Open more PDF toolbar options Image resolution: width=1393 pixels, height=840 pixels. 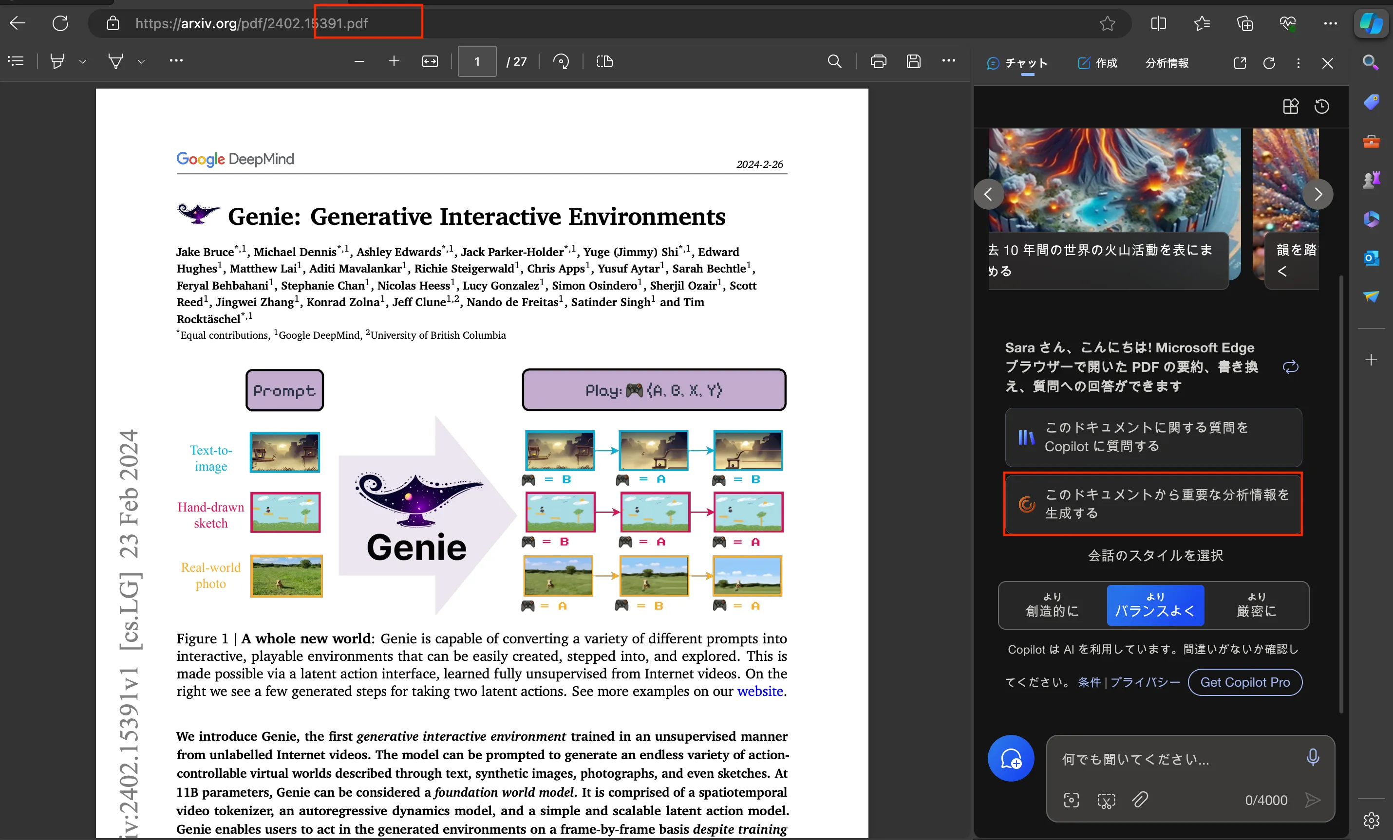coord(949,60)
